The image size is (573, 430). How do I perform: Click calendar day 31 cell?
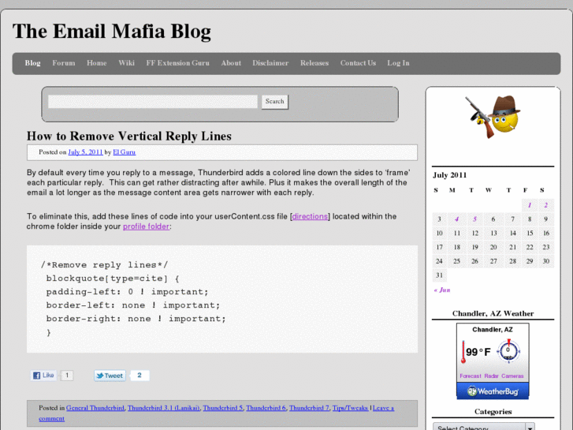point(439,275)
